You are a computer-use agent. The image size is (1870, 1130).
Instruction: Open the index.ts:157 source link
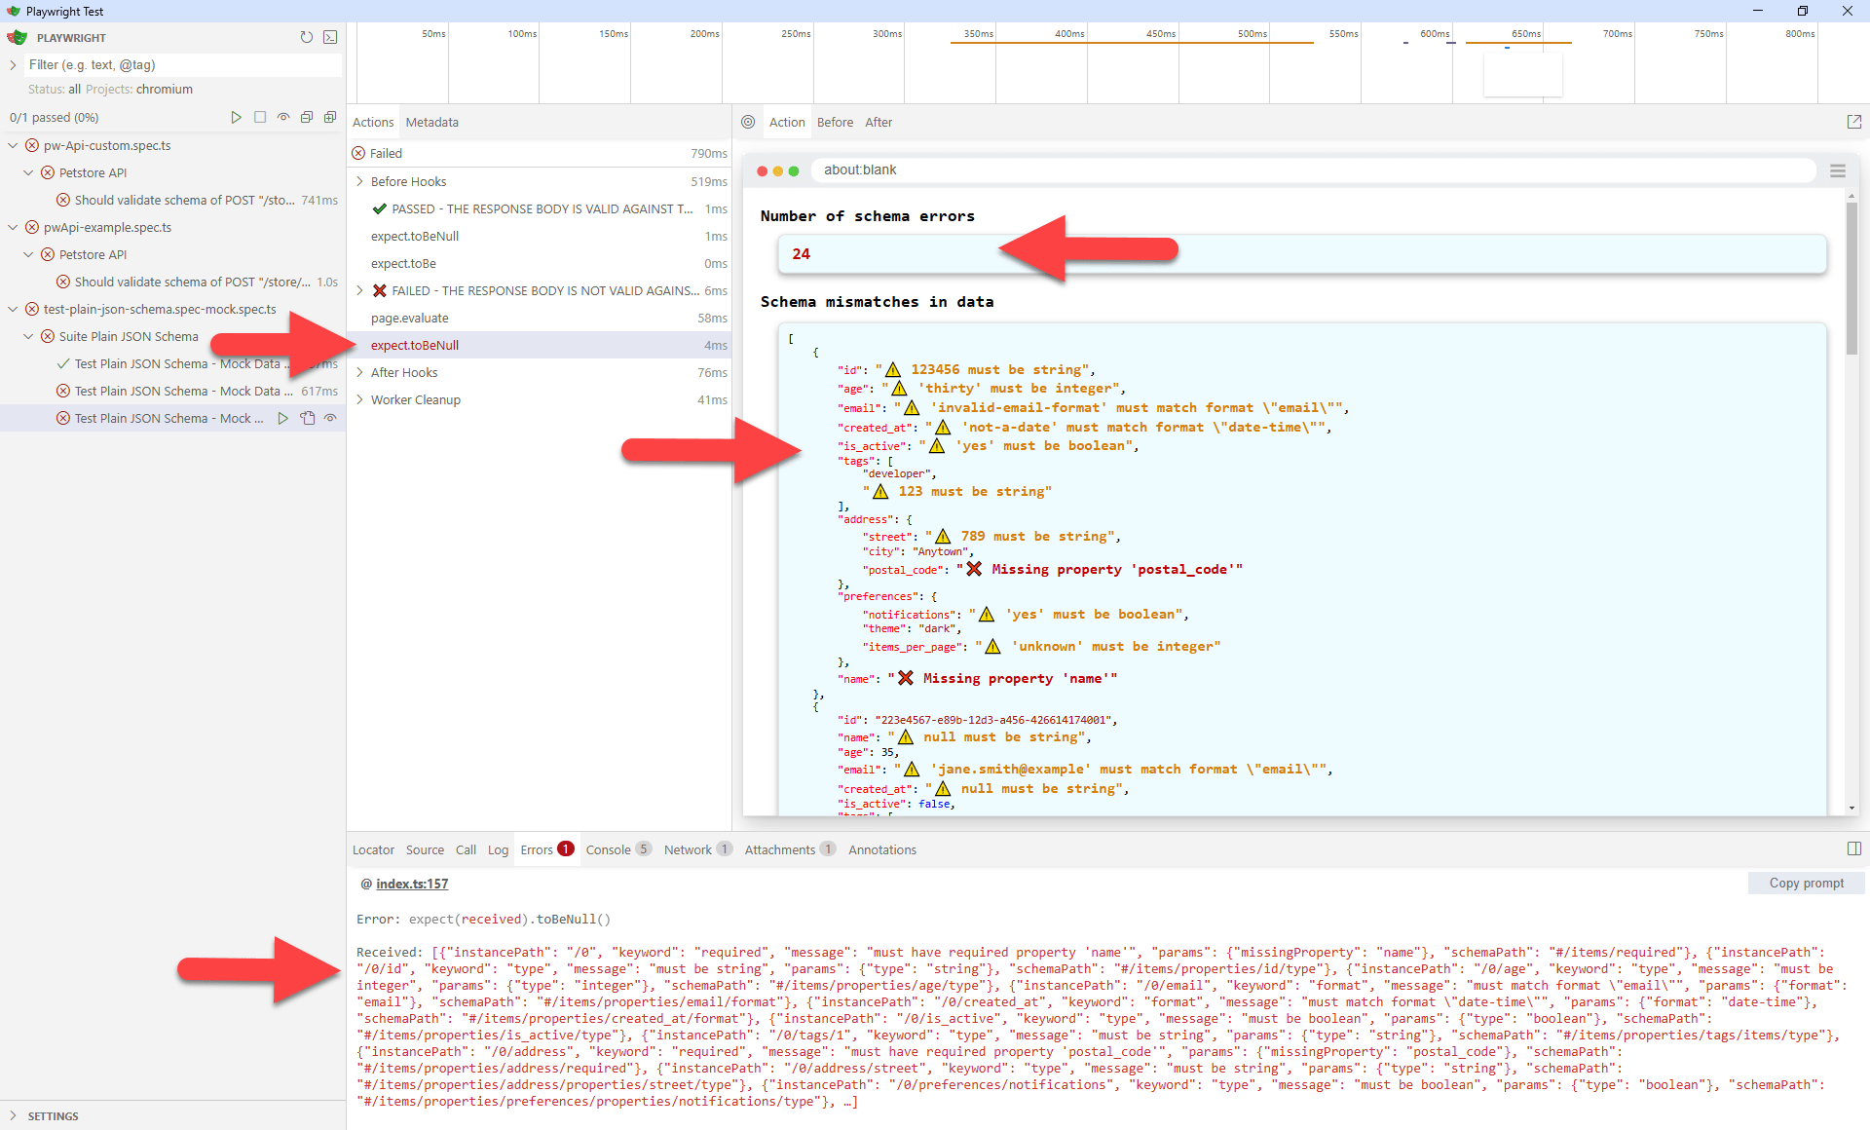(x=412, y=884)
